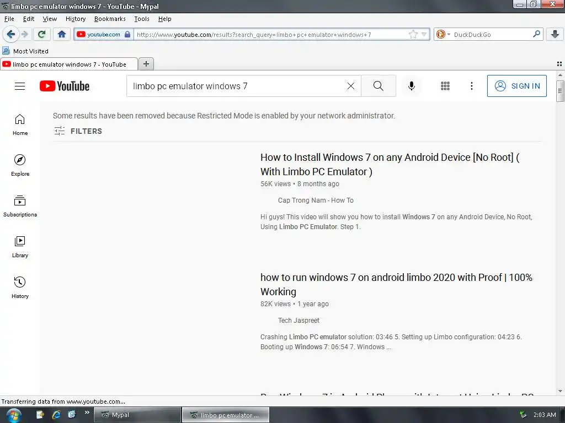Click the youtube.com site identity label
The width and height of the screenshot is (565, 423).
tap(103, 35)
